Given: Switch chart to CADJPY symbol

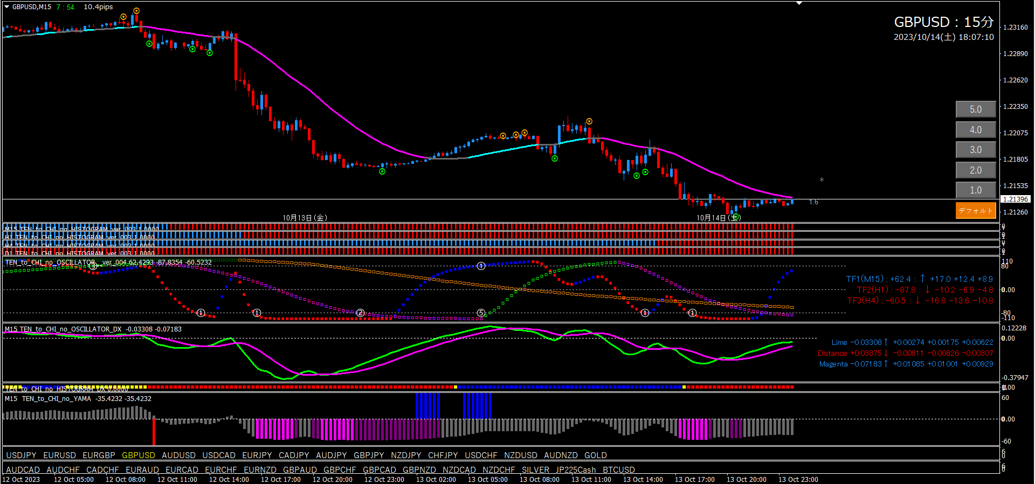Looking at the screenshot, I should [x=294, y=455].
